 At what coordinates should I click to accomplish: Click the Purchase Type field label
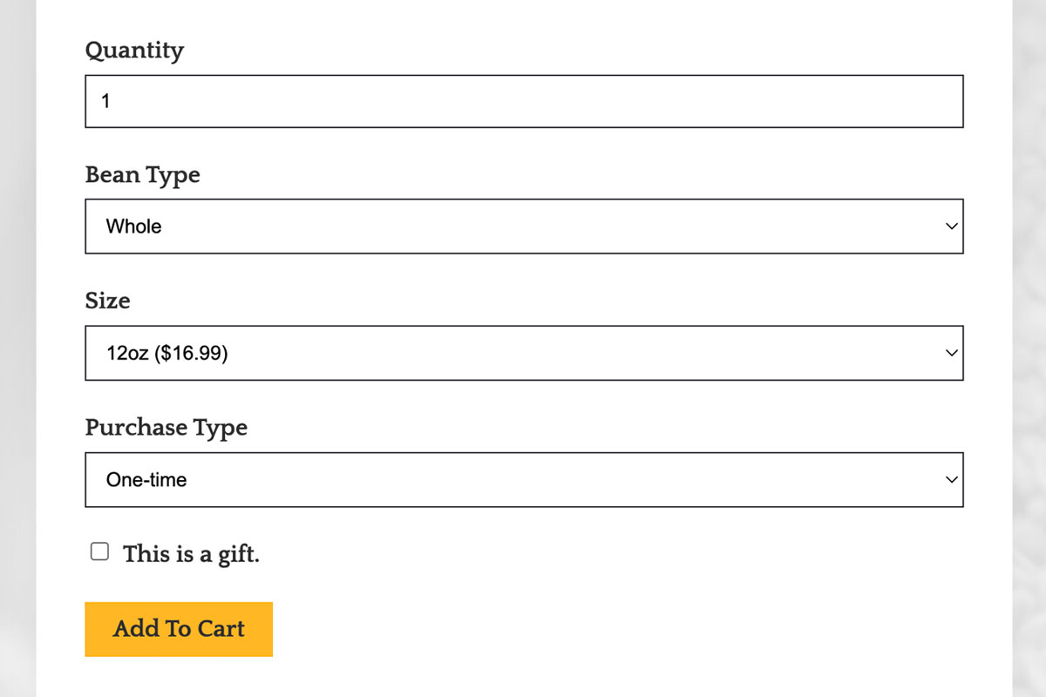tap(166, 428)
